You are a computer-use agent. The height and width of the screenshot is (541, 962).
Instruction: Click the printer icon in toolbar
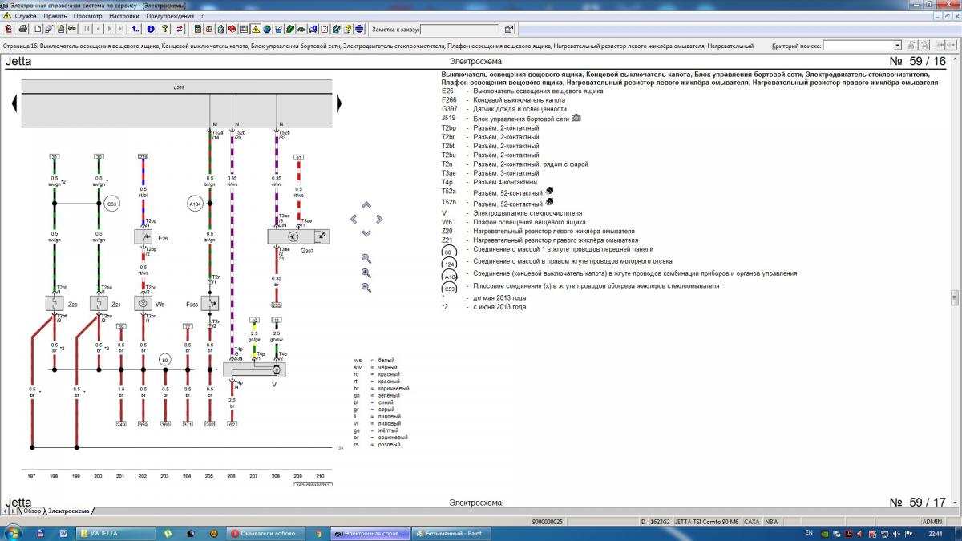click(23, 30)
